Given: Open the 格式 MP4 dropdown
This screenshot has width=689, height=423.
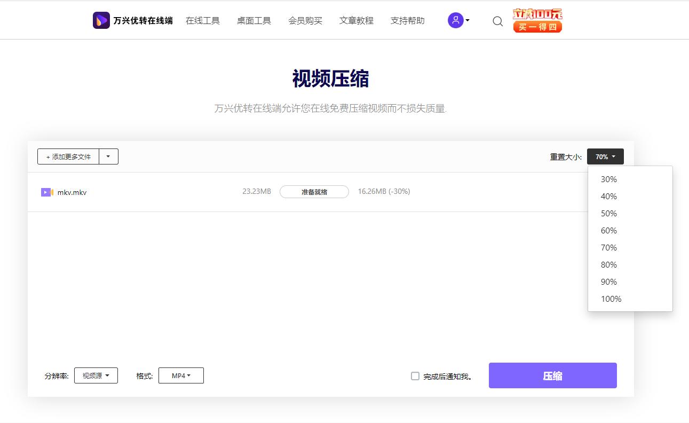Looking at the screenshot, I should point(181,375).
